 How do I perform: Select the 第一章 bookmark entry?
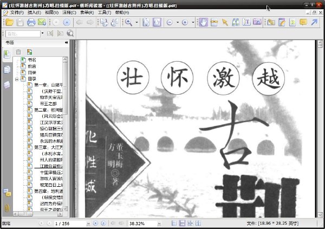click(x=48, y=85)
